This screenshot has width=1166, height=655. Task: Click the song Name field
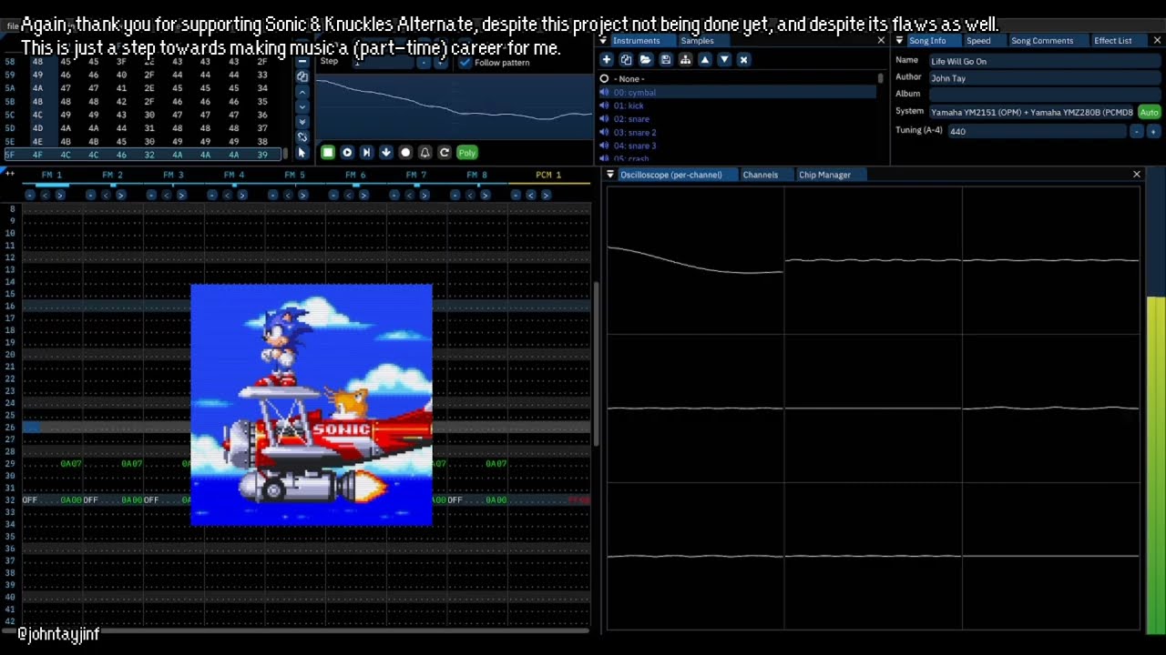click(1045, 61)
